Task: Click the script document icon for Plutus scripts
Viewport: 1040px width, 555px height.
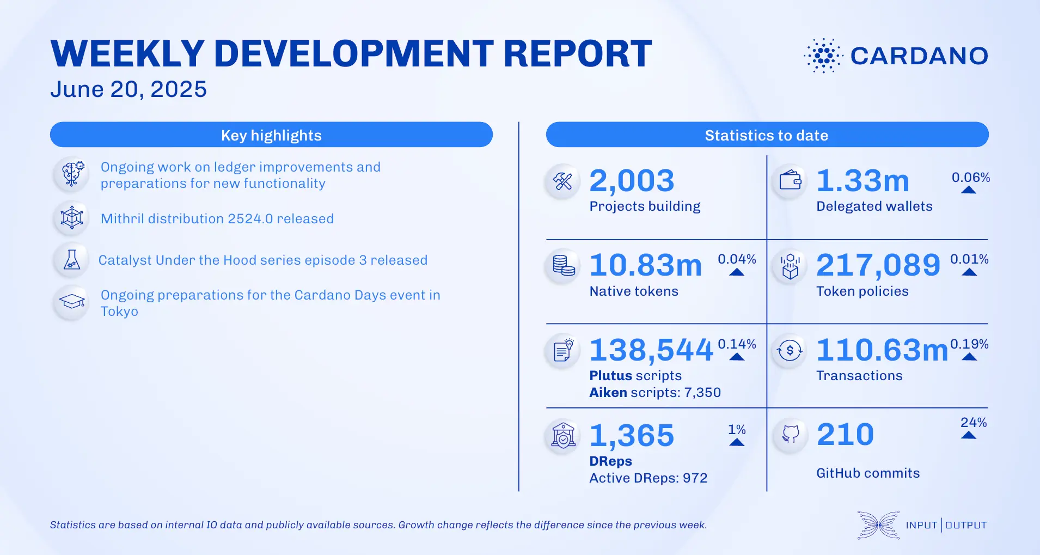Action: point(562,351)
